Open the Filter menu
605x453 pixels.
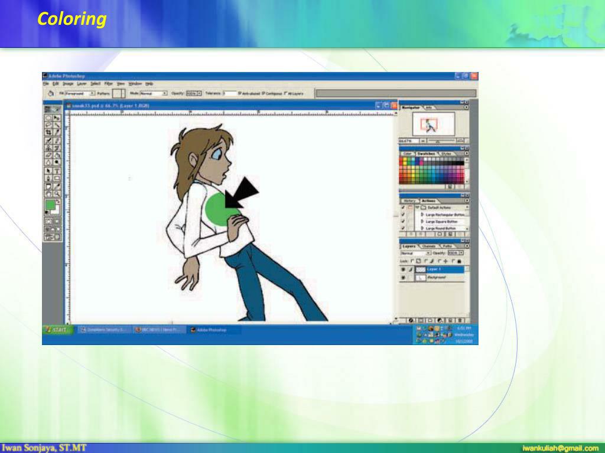click(x=108, y=83)
